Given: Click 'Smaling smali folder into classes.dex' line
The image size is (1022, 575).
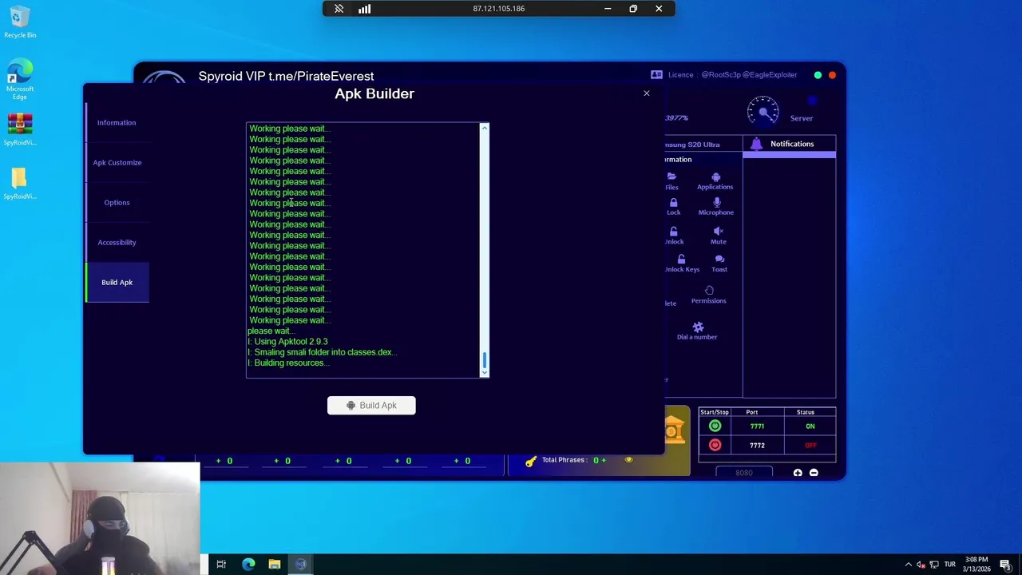Looking at the screenshot, I should click(x=322, y=352).
